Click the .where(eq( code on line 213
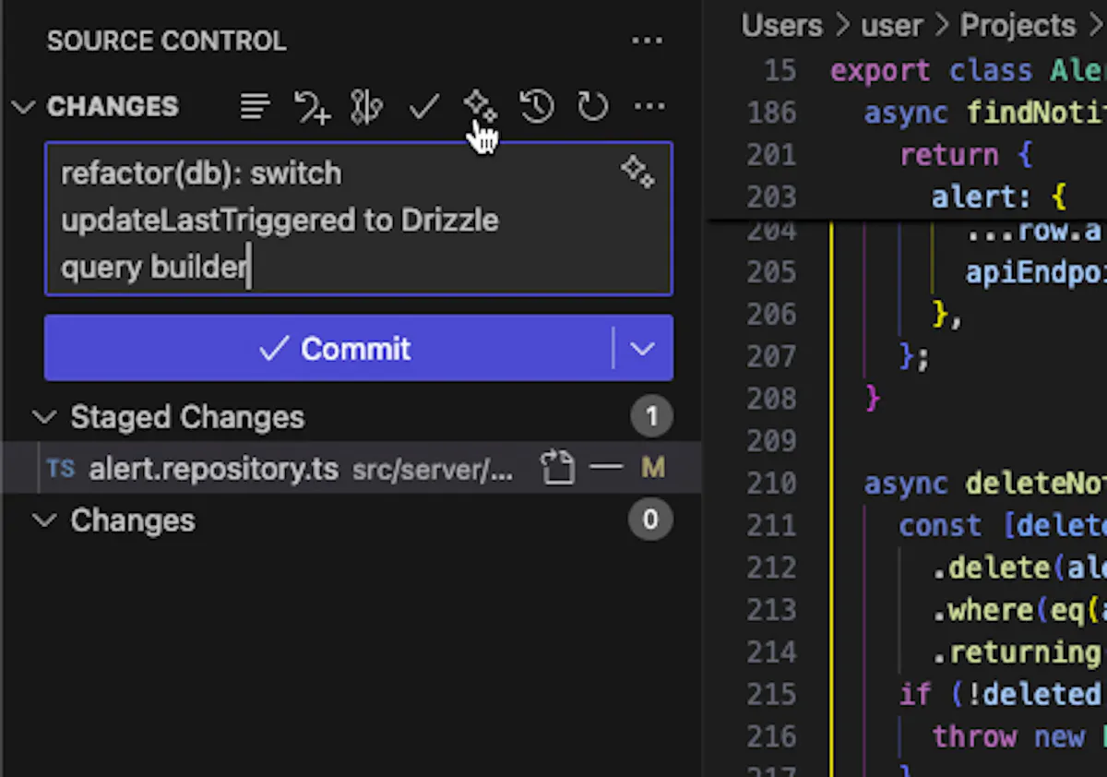Image resolution: width=1107 pixels, height=777 pixels. coord(1019,610)
